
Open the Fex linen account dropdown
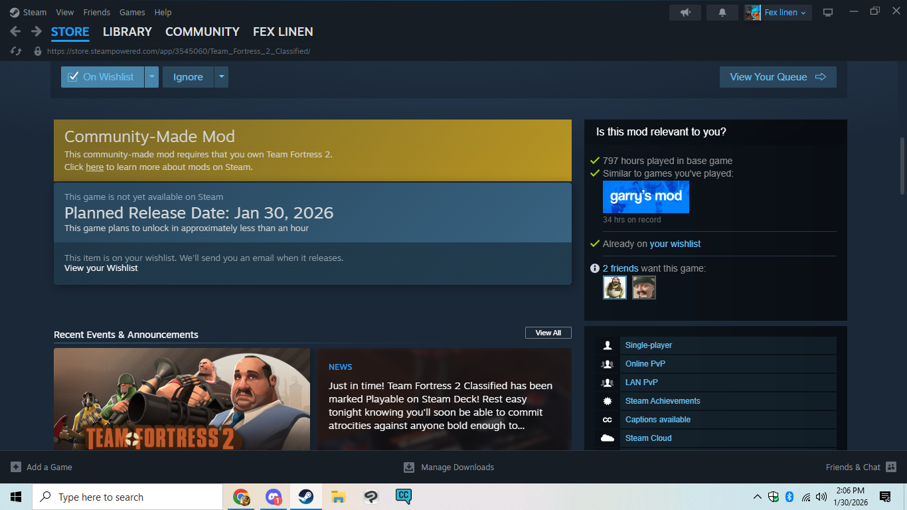[778, 13]
